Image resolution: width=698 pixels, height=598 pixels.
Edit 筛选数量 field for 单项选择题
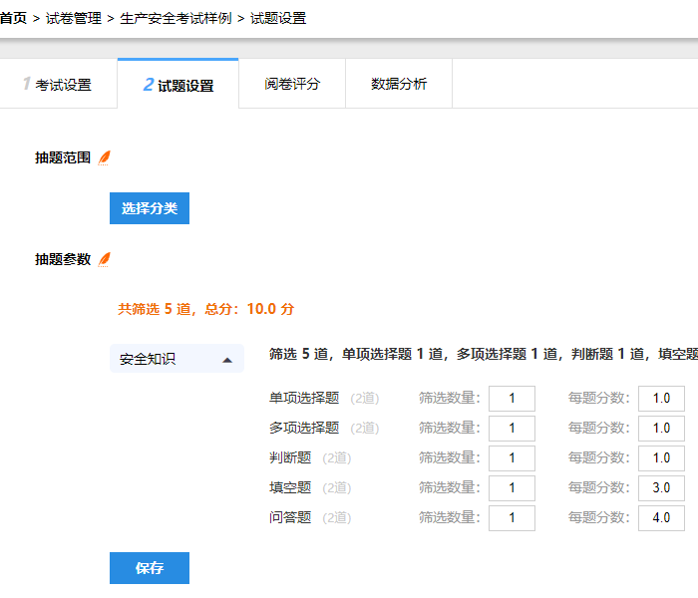coord(512,399)
